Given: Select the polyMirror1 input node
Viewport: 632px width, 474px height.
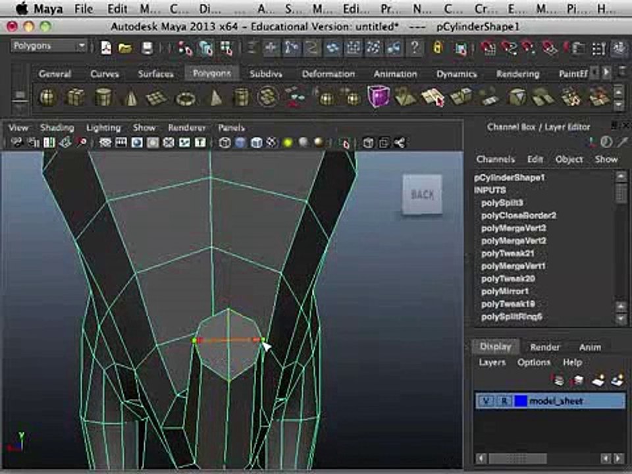Looking at the screenshot, I should click(505, 292).
